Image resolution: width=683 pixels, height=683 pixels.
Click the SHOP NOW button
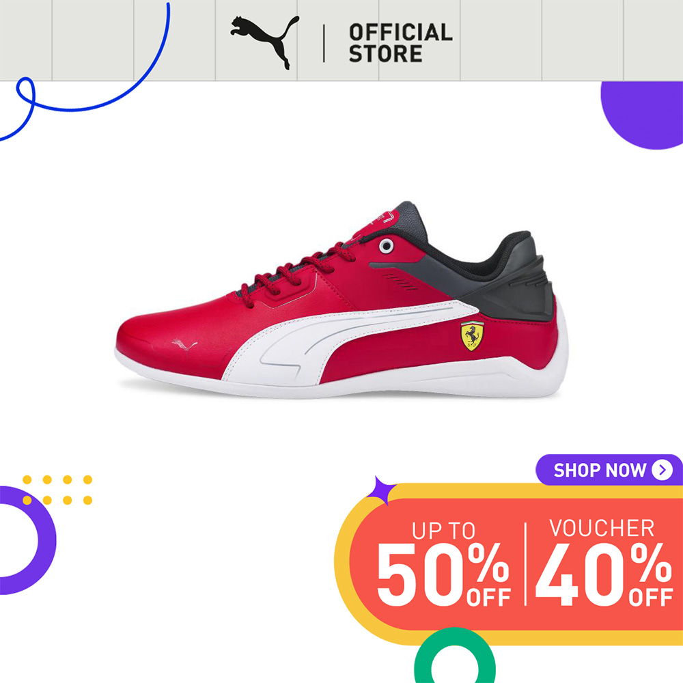(x=609, y=470)
